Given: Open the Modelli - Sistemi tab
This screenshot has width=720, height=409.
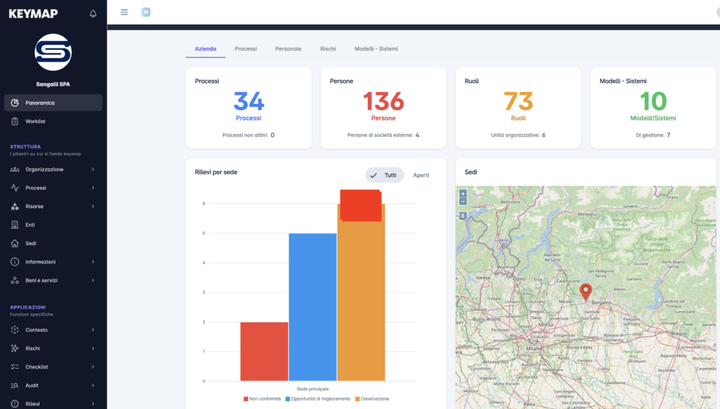Looking at the screenshot, I should coord(375,48).
